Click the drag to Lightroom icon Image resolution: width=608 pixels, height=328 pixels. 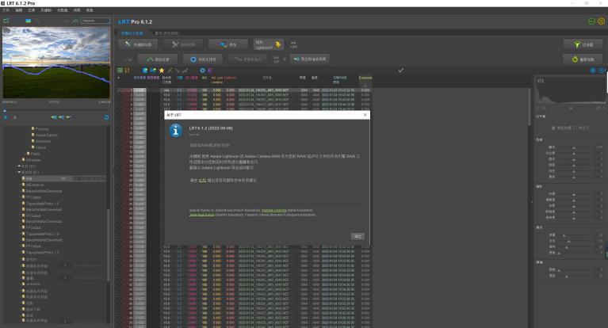(278, 45)
